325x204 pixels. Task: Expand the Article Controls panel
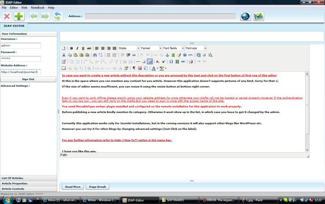tap(29, 189)
